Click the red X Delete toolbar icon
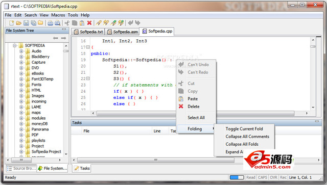This screenshot has height=185, width=327. pyautogui.click(x=89, y=23)
